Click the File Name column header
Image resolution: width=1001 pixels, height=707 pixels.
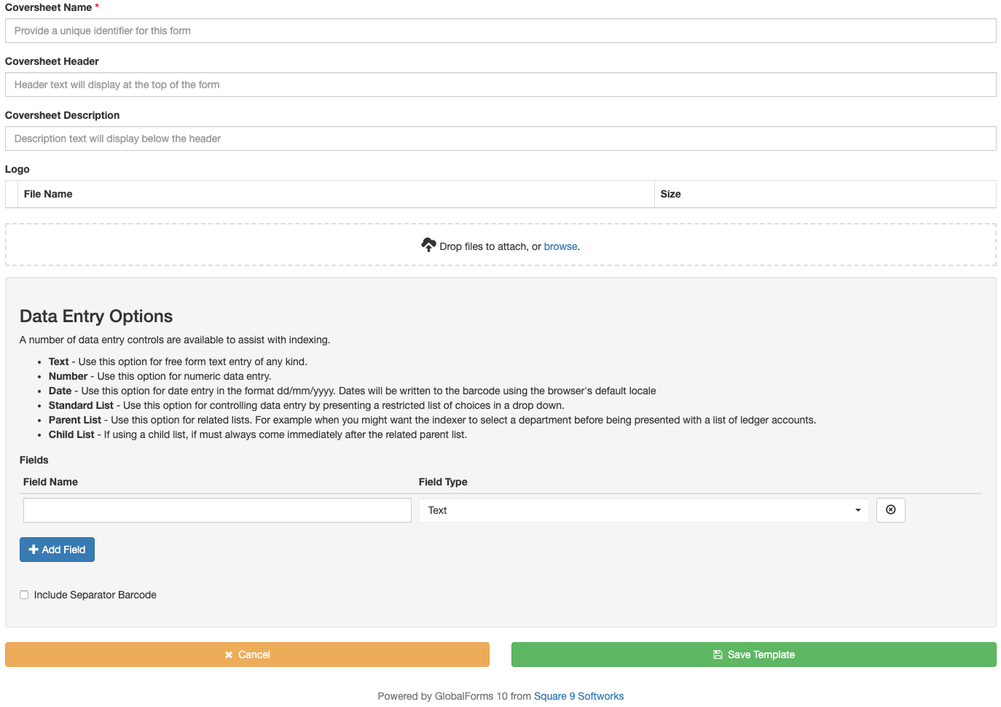pos(48,194)
